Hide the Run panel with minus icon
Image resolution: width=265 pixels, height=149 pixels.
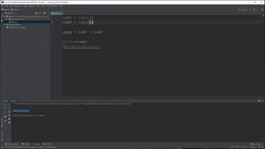point(263,101)
